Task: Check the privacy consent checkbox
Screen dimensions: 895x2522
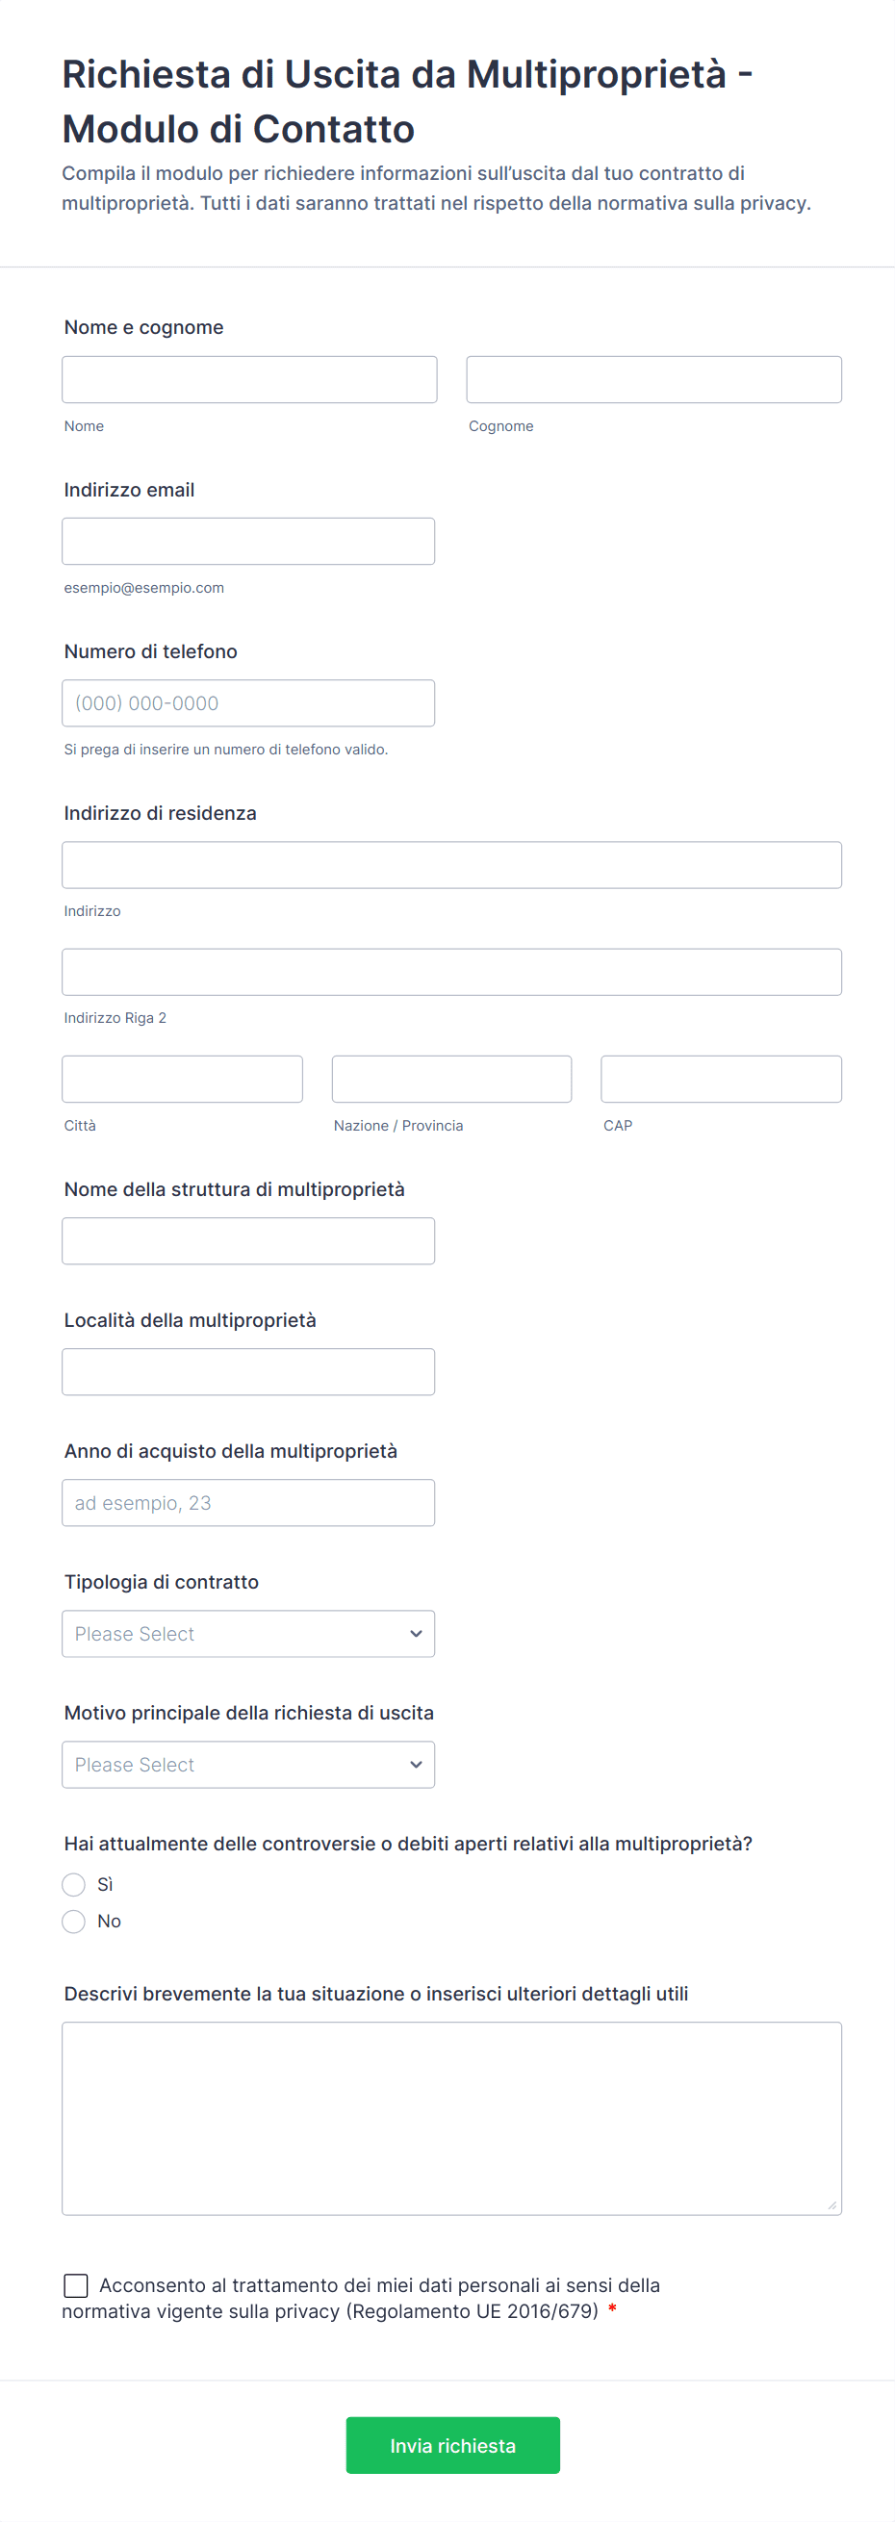Action: click(75, 2284)
